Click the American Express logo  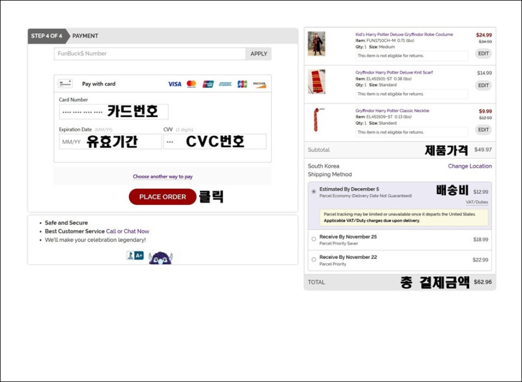(226, 84)
